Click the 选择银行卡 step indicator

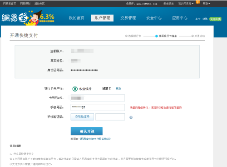tap(133, 36)
